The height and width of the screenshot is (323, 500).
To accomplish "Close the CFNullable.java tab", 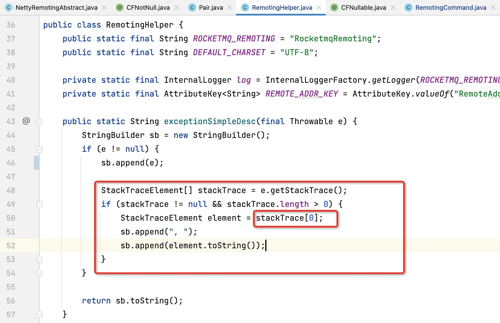I will coord(393,8).
